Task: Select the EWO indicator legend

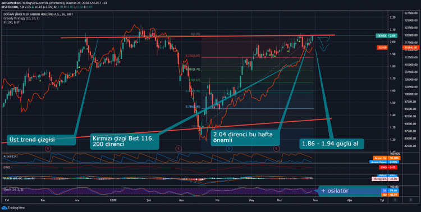Action: pos(6,167)
